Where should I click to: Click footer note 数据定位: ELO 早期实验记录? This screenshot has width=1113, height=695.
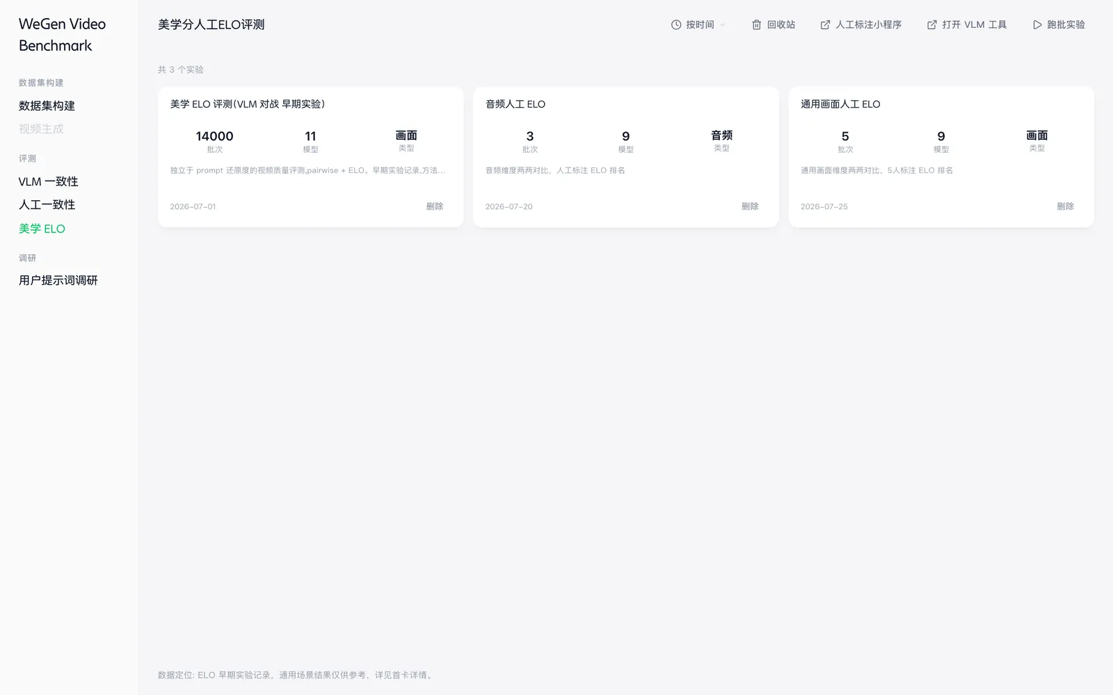(297, 675)
